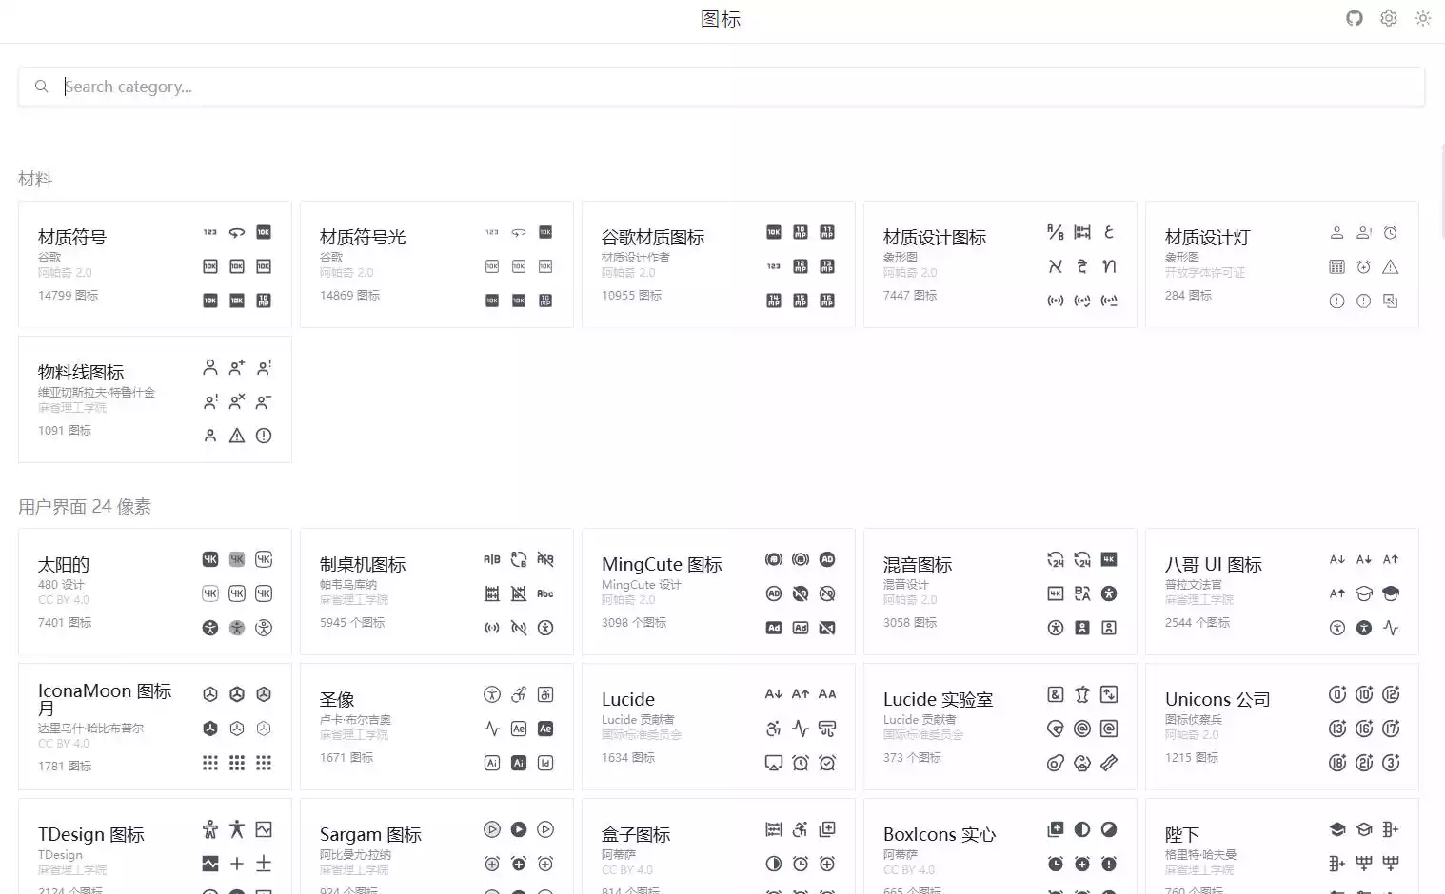Click the 维亚切斯拉夫·特鲁什金 author text
1445x894 pixels.
[x=96, y=393]
